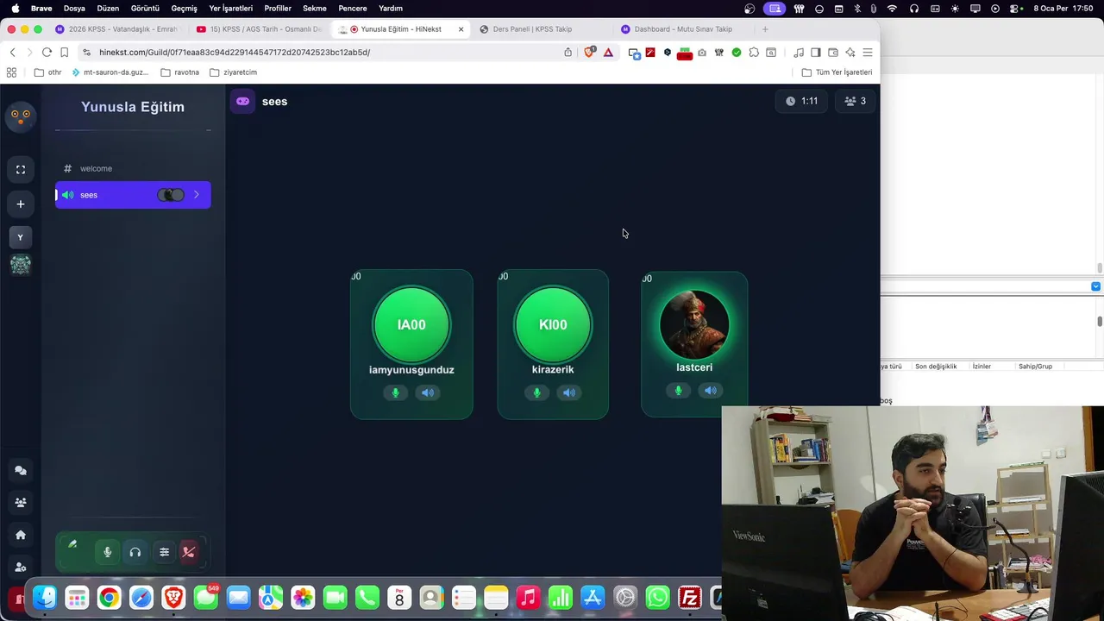Click the green checkmark extension icon
This screenshot has height=621, width=1104.
[x=737, y=53]
